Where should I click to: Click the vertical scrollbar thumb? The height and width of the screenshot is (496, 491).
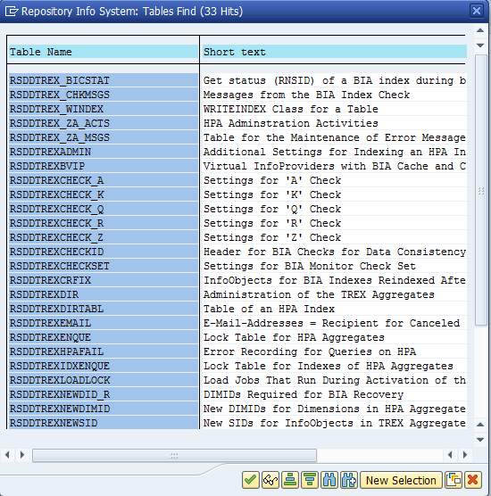tap(481, 190)
